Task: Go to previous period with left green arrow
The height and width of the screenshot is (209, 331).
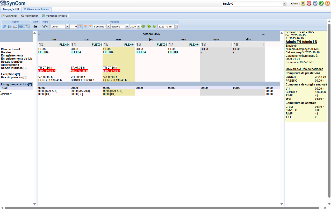Action: click(x=143, y=26)
